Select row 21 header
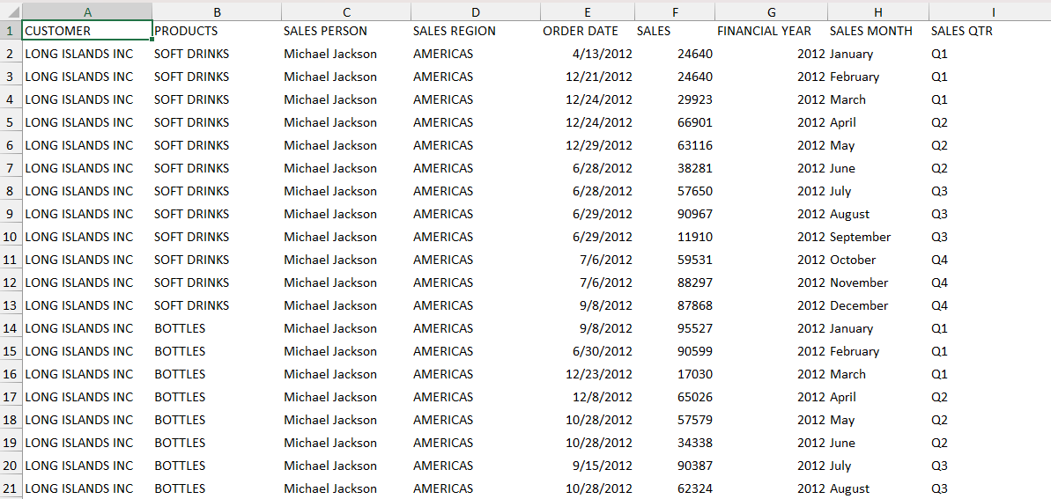 click(x=11, y=488)
